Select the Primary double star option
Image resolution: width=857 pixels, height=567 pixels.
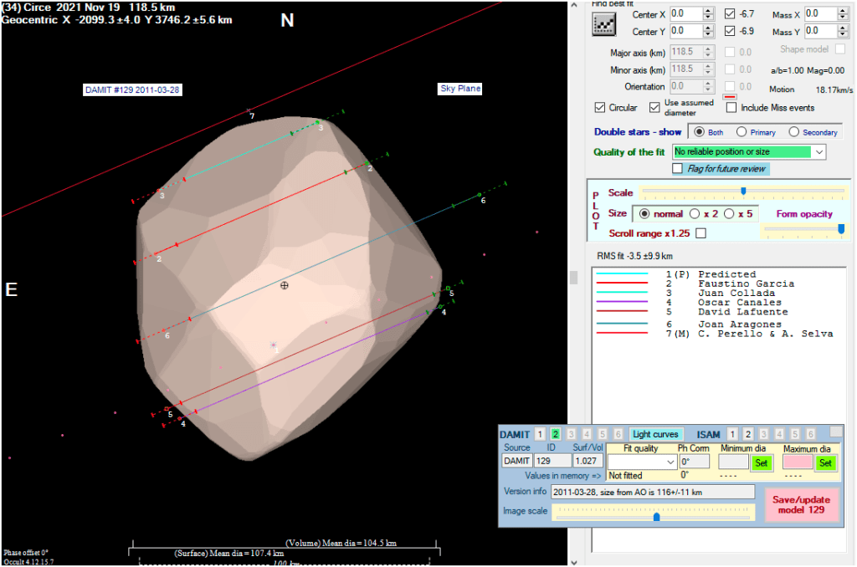(742, 132)
